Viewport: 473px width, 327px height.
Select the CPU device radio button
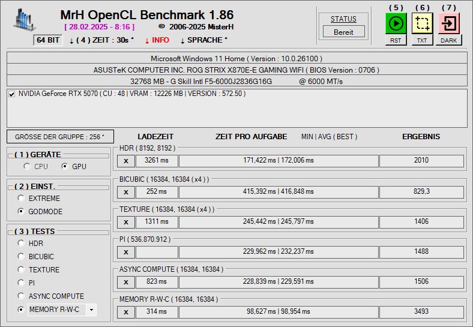click(x=27, y=166)
